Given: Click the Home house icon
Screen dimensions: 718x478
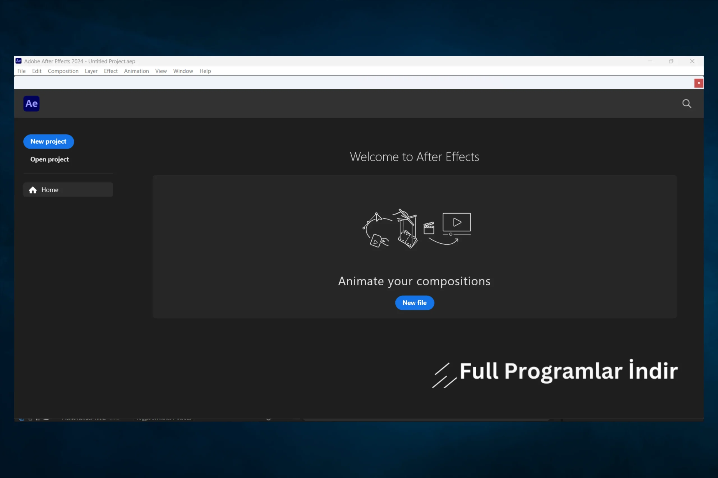Looking at the screenshot, I should [33, 190].
